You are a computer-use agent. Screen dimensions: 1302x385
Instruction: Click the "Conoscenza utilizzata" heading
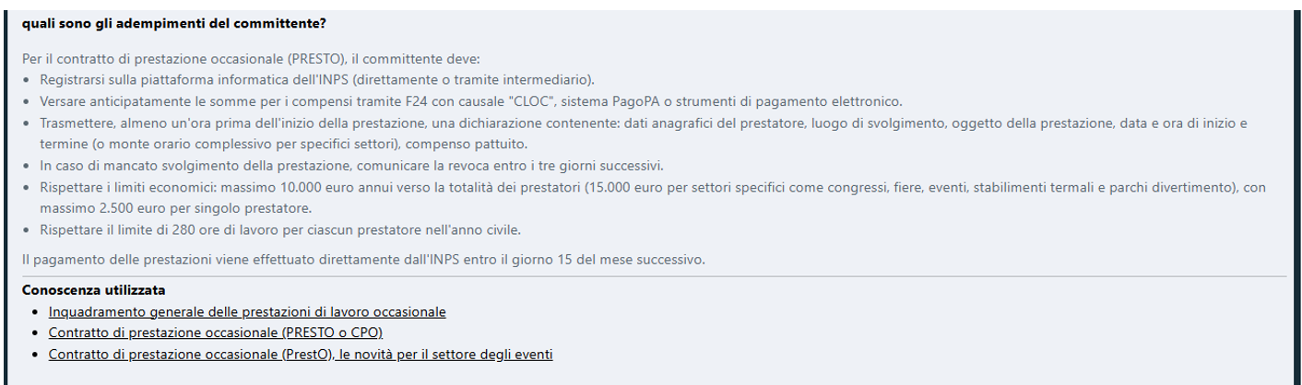coord(93,290)
